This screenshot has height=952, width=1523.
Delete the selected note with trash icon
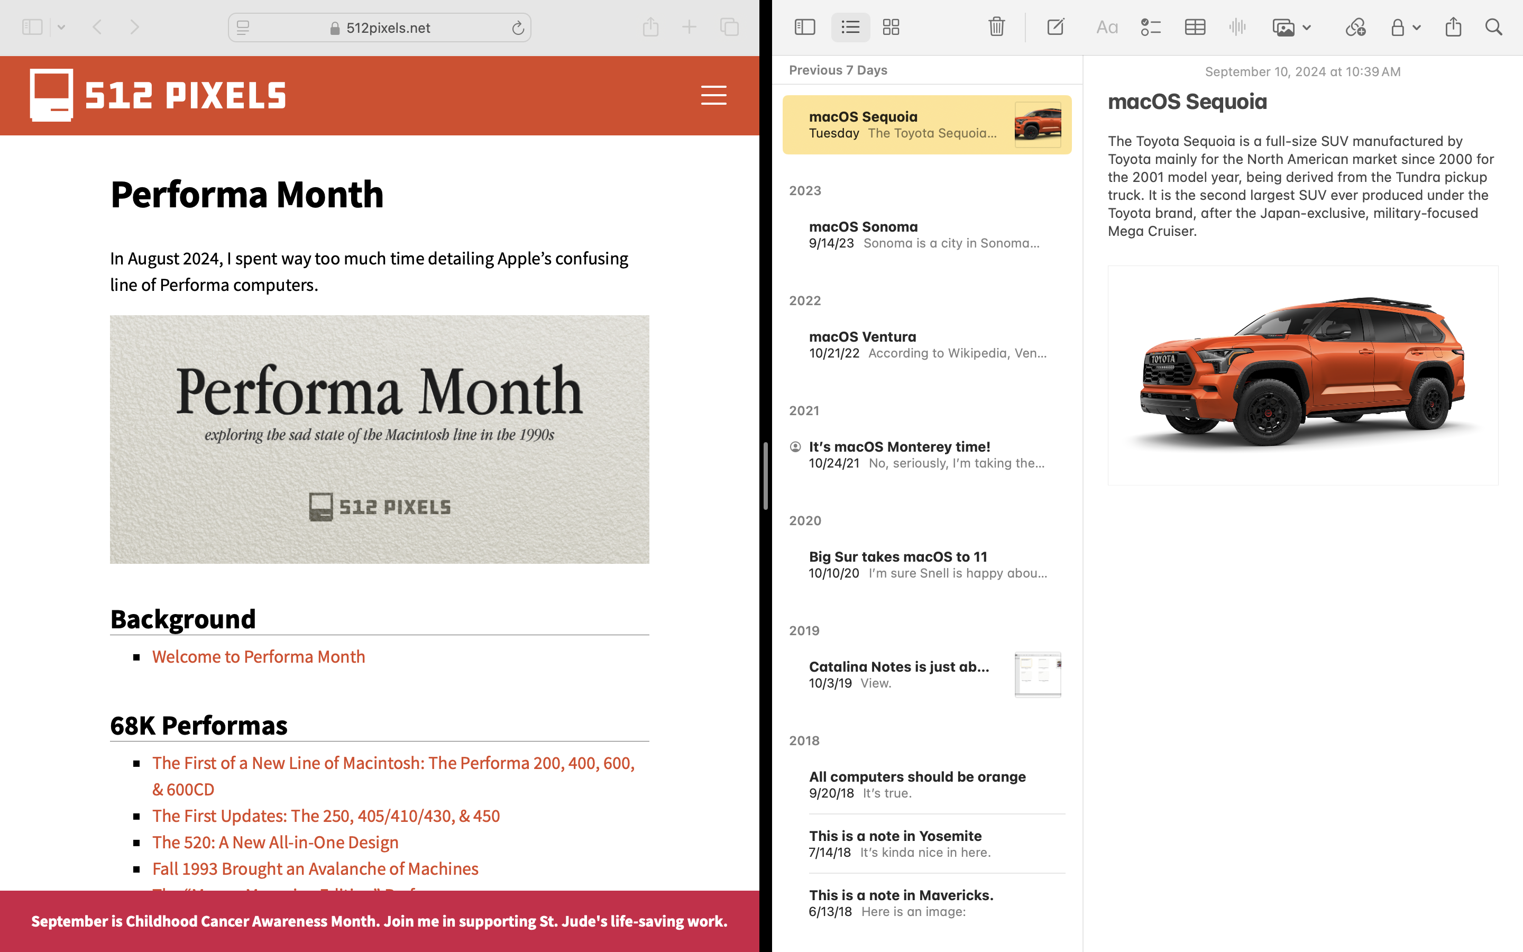(x=996, y=26)
